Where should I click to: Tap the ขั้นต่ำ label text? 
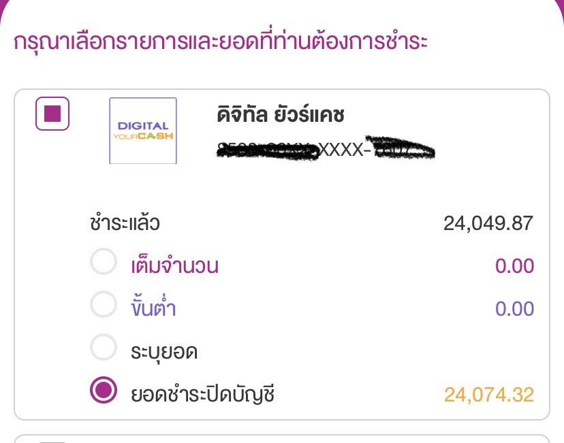pos(153,309)
